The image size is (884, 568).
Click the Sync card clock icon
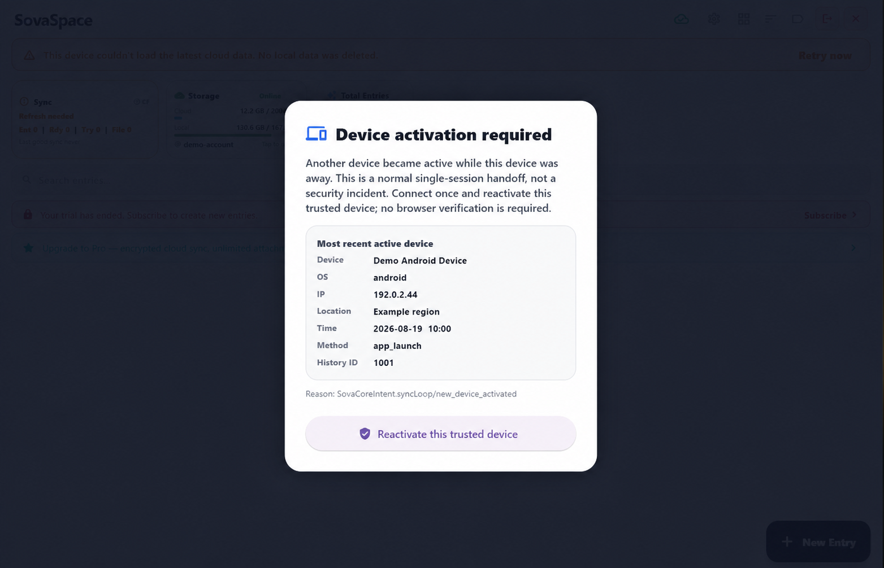click(24, 102)
